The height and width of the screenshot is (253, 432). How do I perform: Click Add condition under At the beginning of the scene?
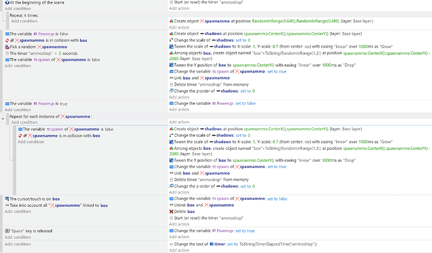[x=18, y=9]
